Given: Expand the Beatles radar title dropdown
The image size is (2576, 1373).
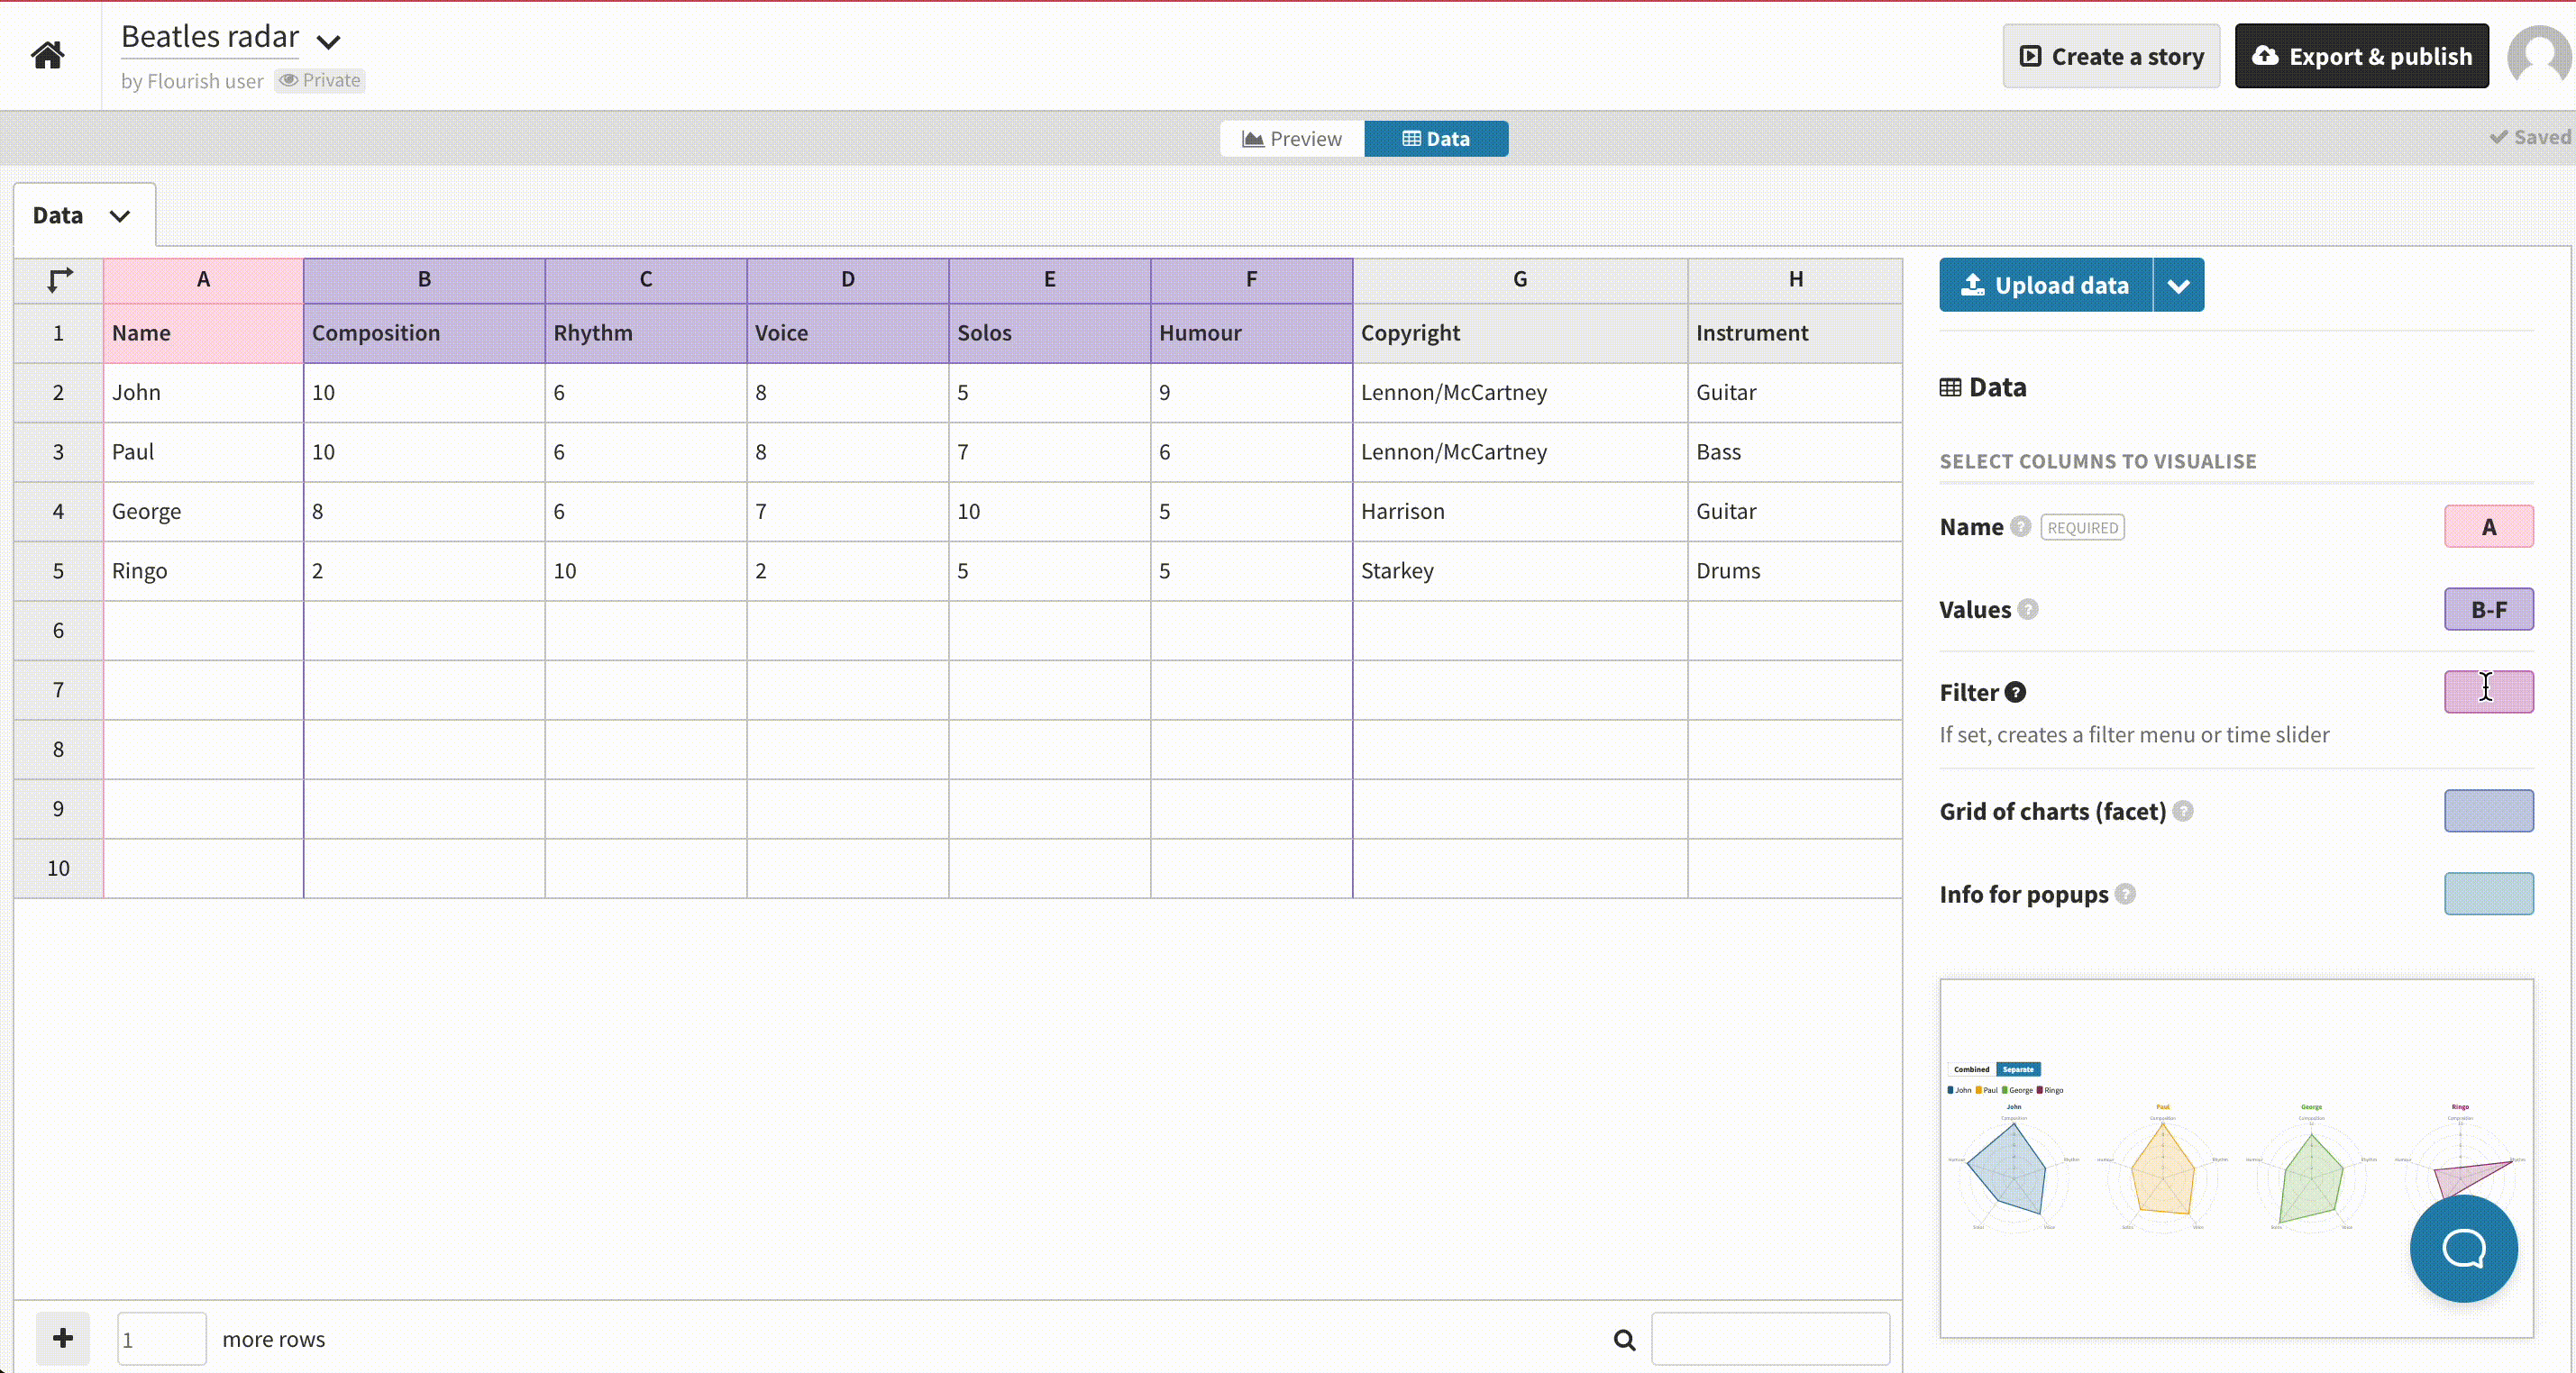Looking at the screenshot, I should pyautogui.click(x=328, y=41).
